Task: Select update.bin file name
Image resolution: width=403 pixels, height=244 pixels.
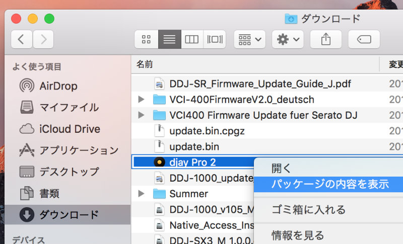Action: point(194,147)
